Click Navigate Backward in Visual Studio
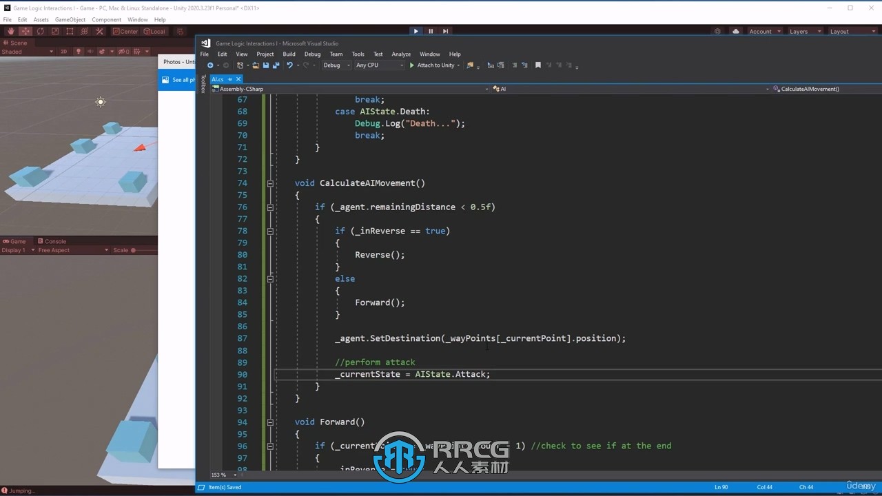Viewport: 882px width, 496px height. click(210, 65)
